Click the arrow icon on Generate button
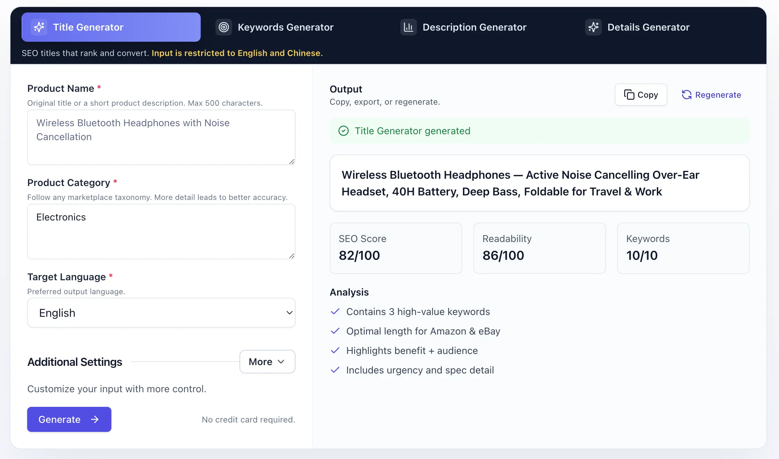779x459 pixels. (95, 419)
